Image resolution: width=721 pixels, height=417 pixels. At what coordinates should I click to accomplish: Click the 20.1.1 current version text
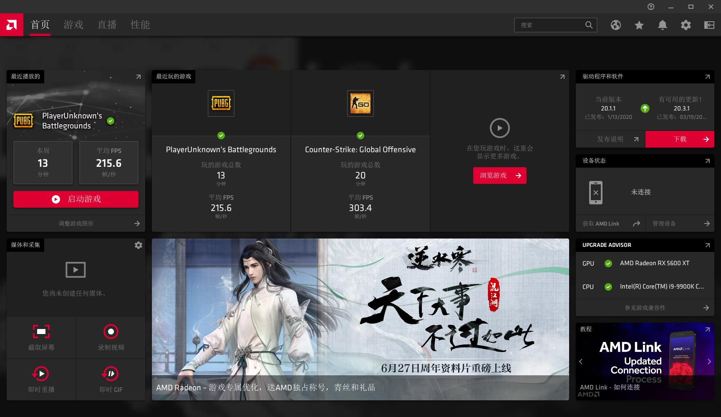tap(608, 108)
